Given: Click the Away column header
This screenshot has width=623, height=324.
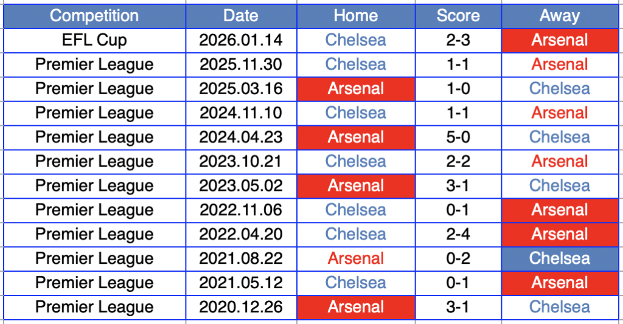Looking at the screenshot, I should click(x=560, y=16).
